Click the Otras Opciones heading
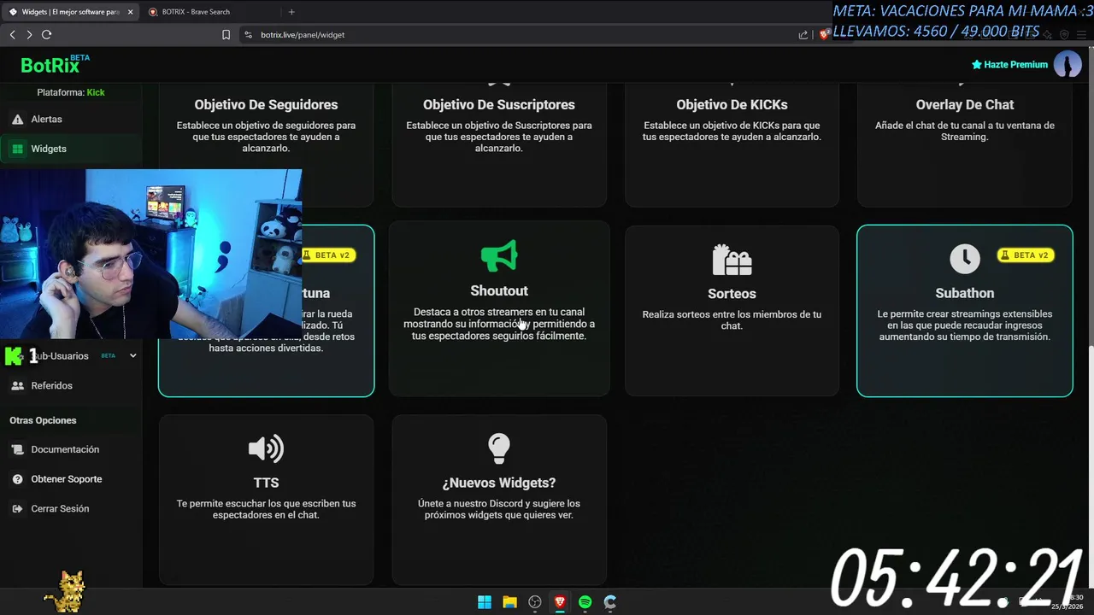 (x=43, y=420)
